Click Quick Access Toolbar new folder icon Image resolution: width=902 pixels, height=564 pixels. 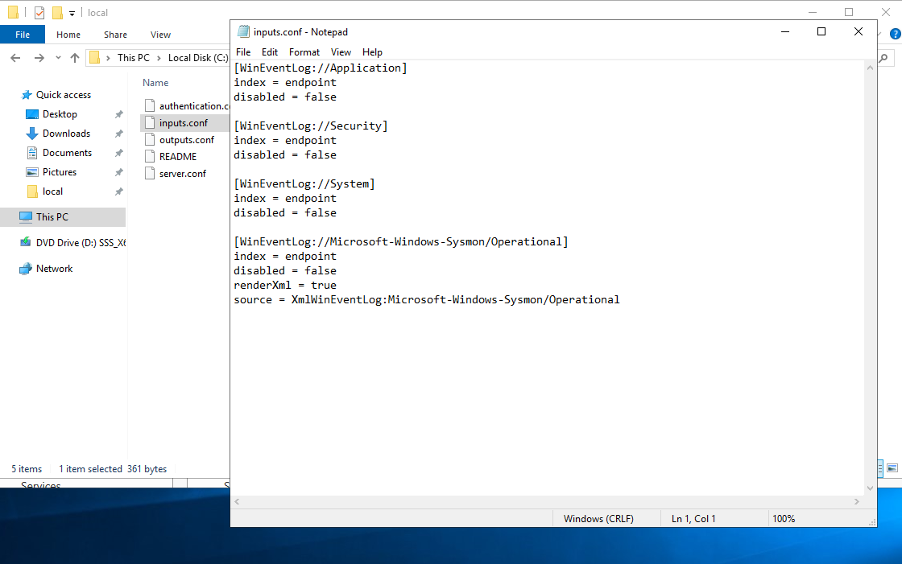57,13
